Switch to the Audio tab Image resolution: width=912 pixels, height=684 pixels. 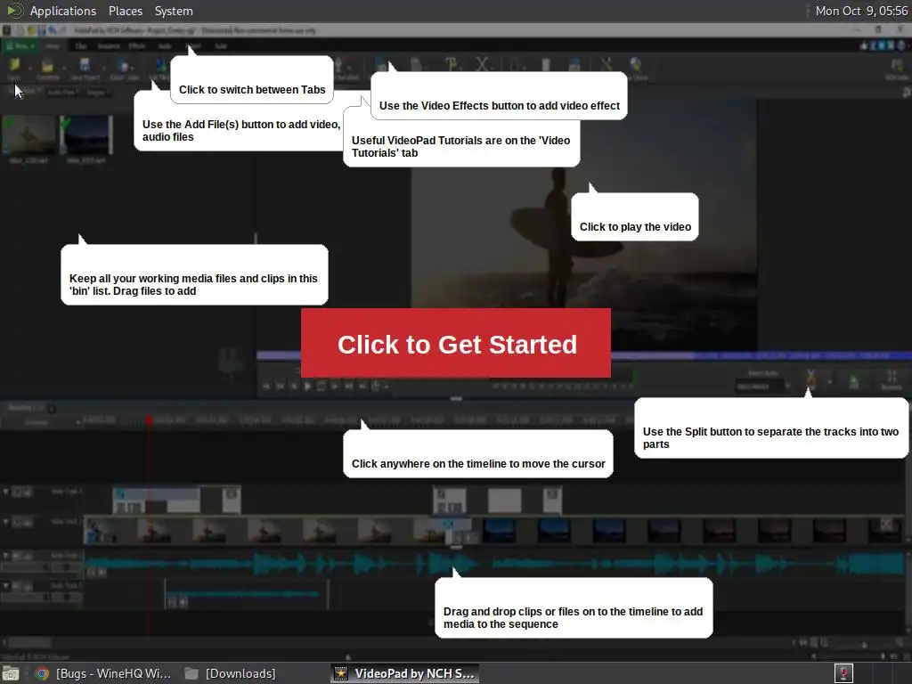165,46
